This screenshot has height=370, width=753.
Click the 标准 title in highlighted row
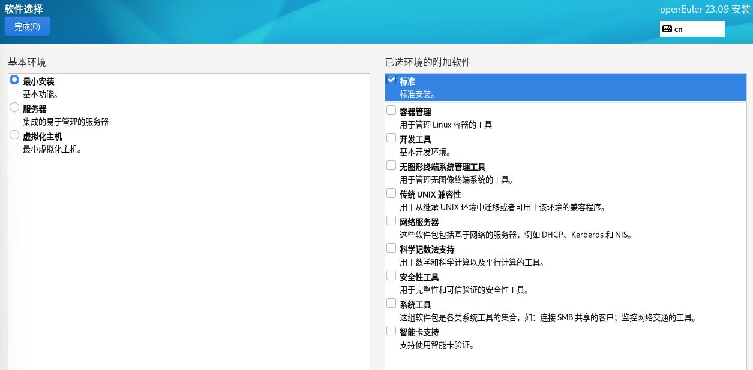click(407, 81)
